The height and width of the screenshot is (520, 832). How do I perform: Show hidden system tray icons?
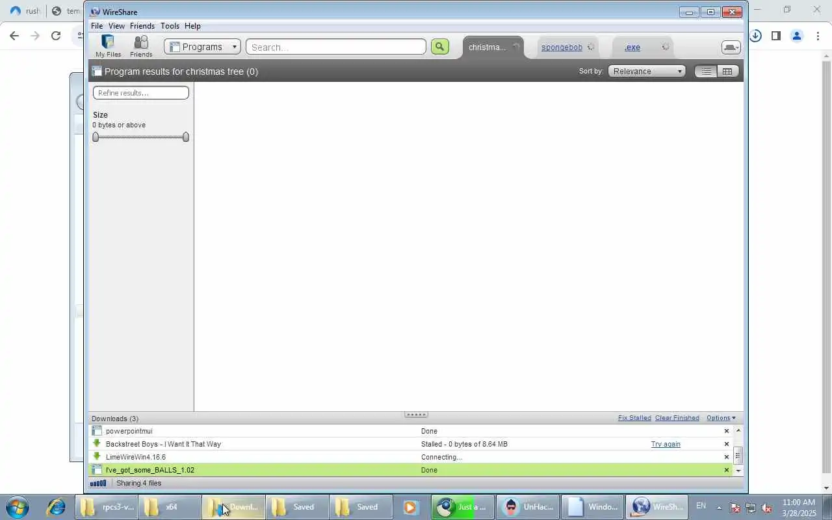(x=719, y=508)
